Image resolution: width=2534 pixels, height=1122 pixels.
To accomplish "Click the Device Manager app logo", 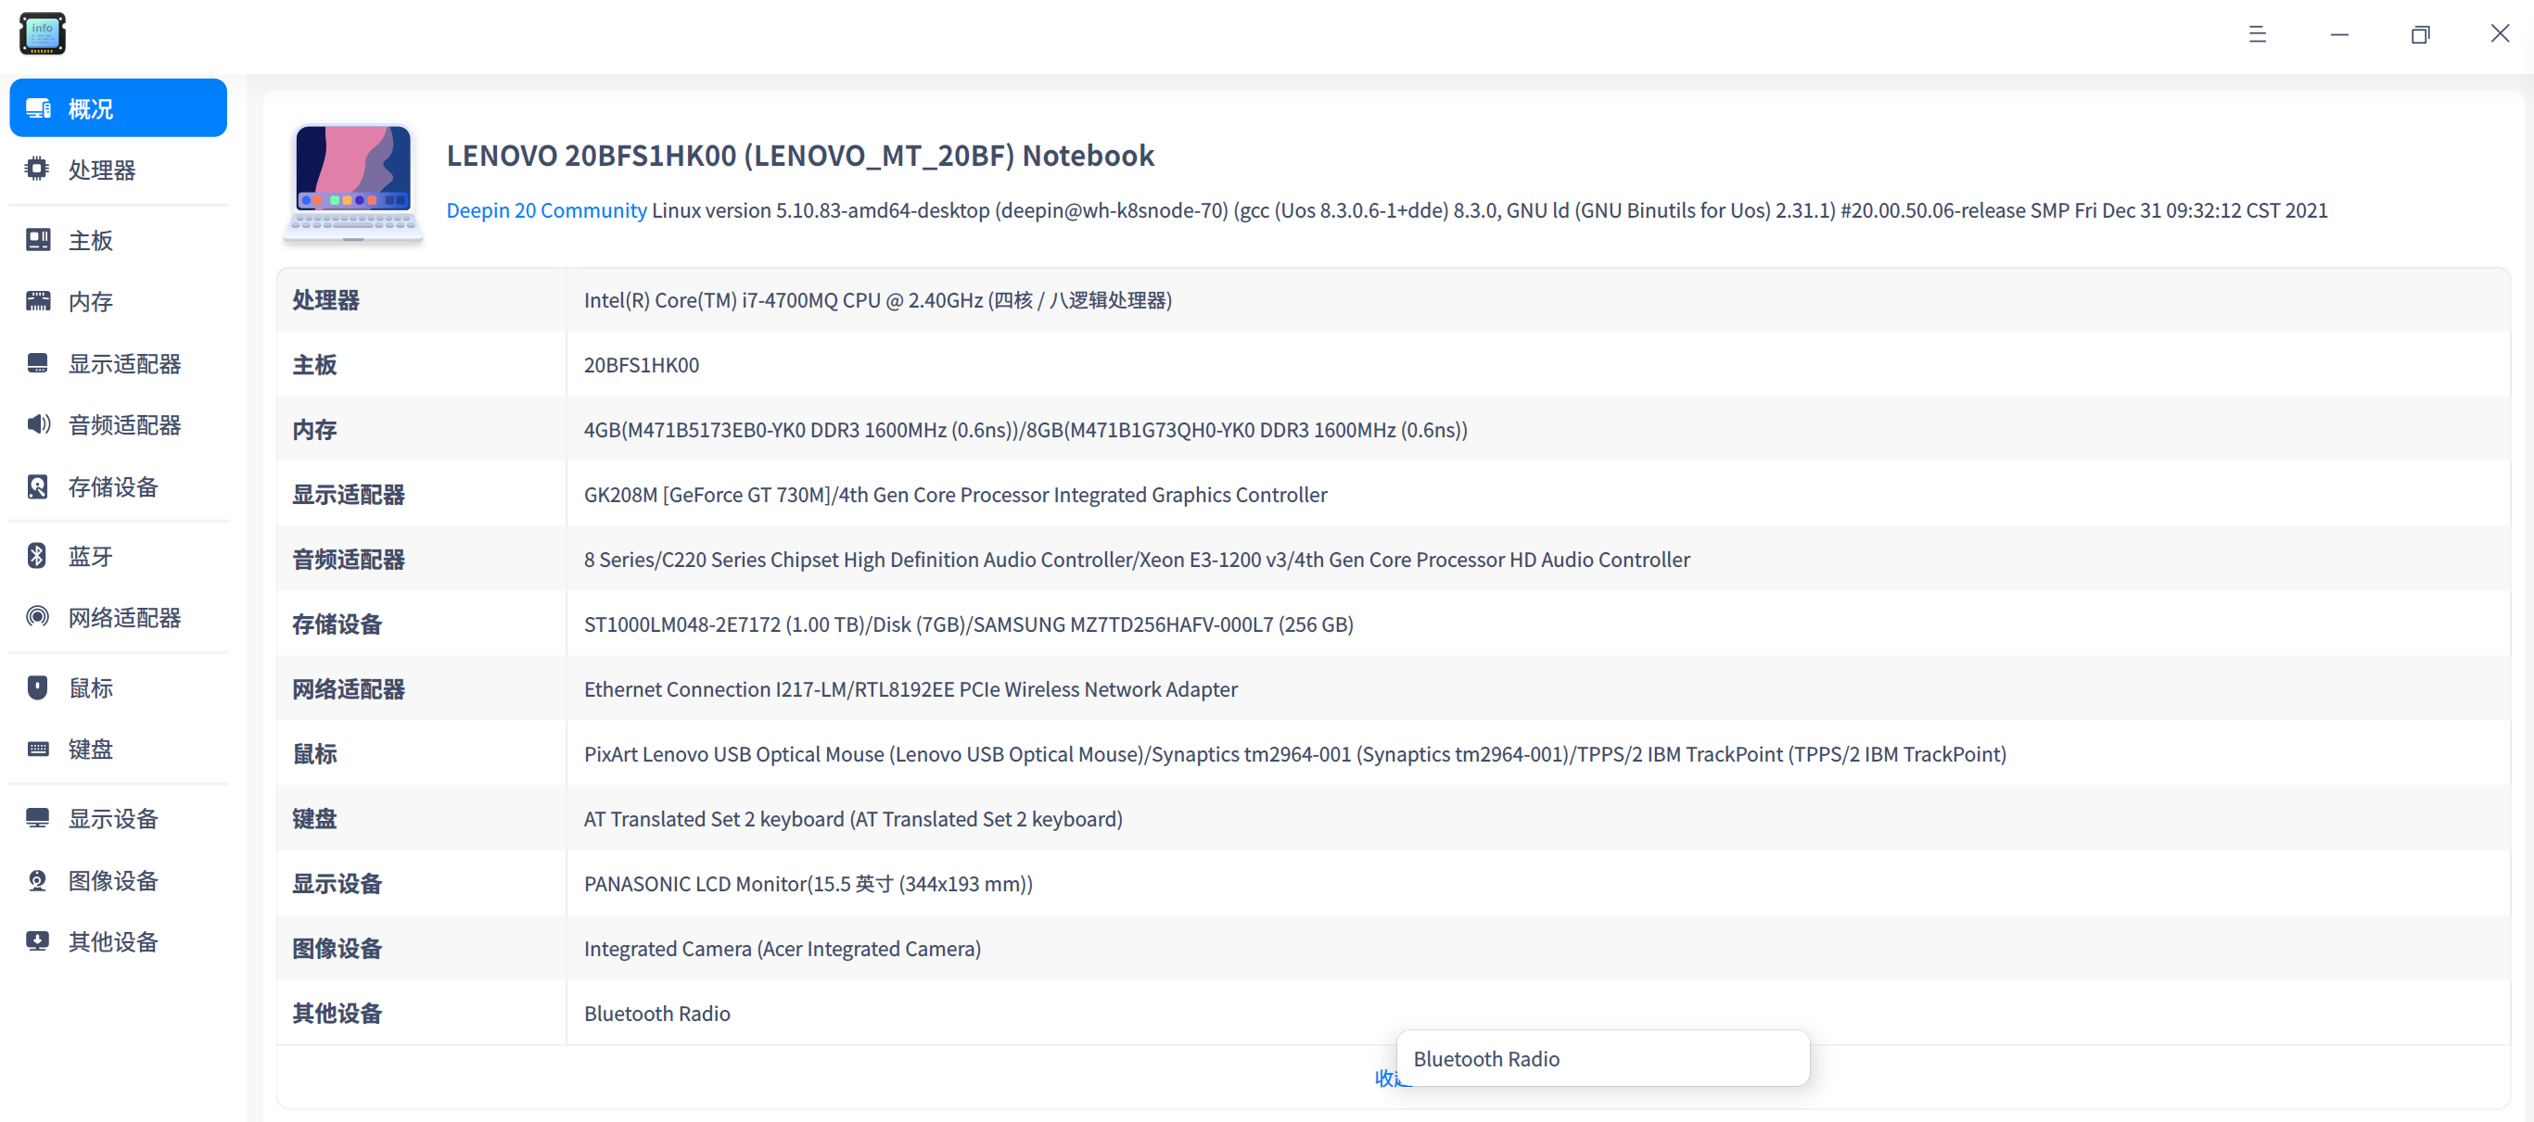I will point(43,33).
